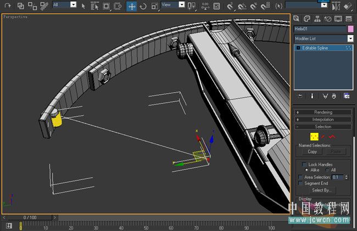
Task: Expand the Rendering rollout
Action: [x=323, y=112]
